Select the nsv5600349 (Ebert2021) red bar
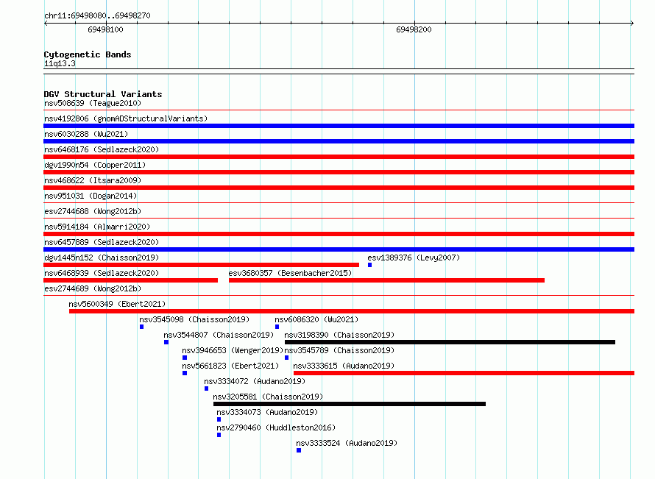 (352, 311)
